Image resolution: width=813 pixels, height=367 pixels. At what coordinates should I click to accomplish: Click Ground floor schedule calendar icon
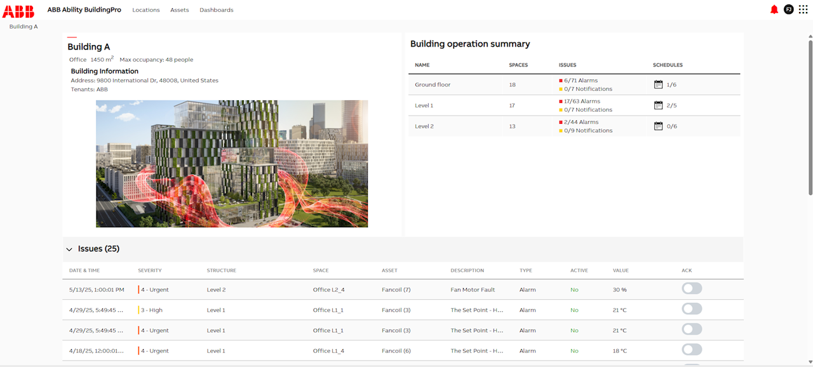[658, 84]
